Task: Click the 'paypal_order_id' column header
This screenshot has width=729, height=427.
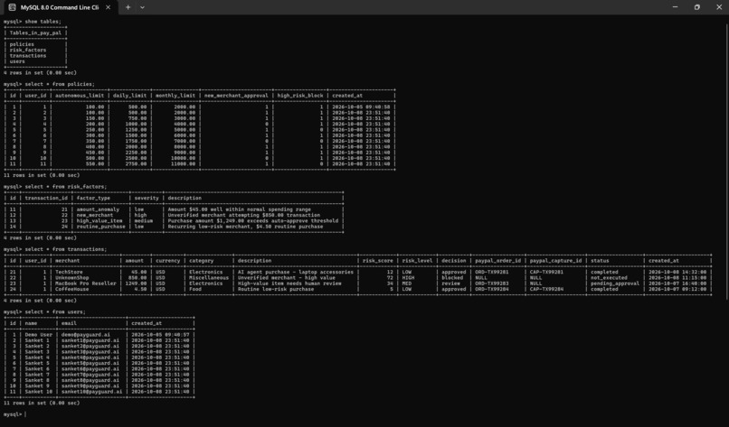Action: (x=498, y=261)
